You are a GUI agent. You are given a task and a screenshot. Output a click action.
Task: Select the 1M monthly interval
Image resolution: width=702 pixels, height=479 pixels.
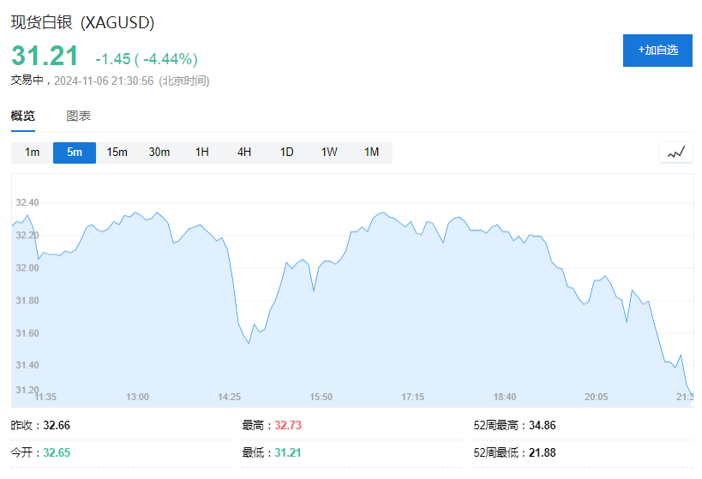[371, 153]
